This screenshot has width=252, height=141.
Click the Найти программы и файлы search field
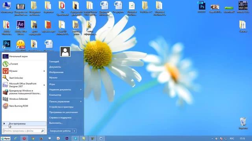tap(22, 131)
